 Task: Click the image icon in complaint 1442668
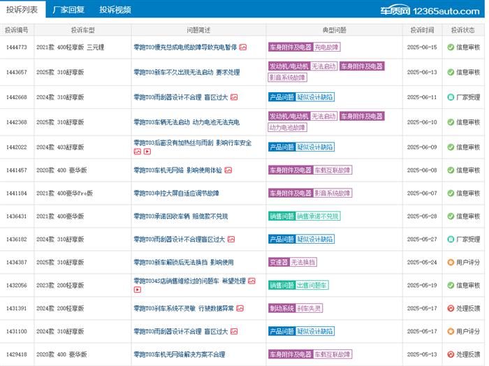[234, 97]
